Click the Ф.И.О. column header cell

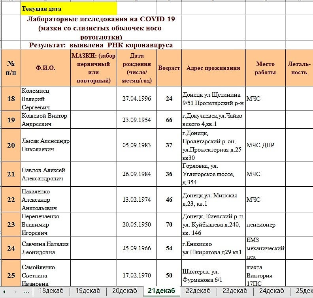45,68
